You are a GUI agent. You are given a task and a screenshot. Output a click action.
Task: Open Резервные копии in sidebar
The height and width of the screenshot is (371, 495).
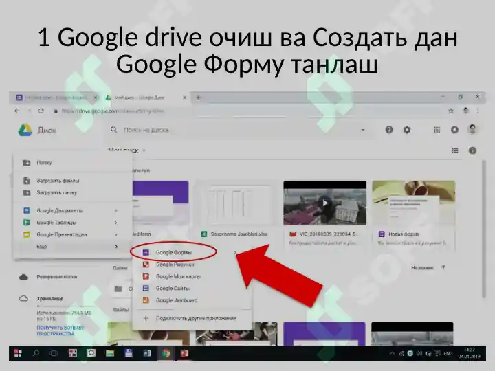[x=57, y=277]
